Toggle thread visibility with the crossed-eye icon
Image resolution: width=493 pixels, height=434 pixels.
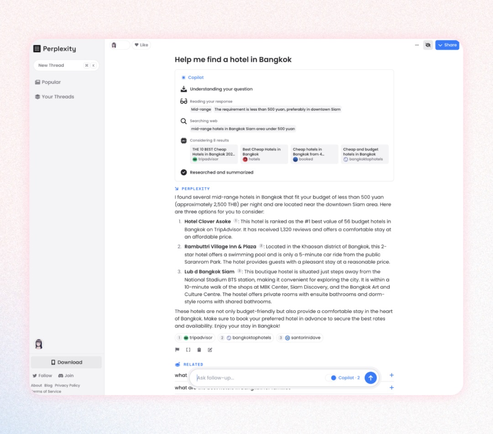pyautogui.click(x=428, y=45)
